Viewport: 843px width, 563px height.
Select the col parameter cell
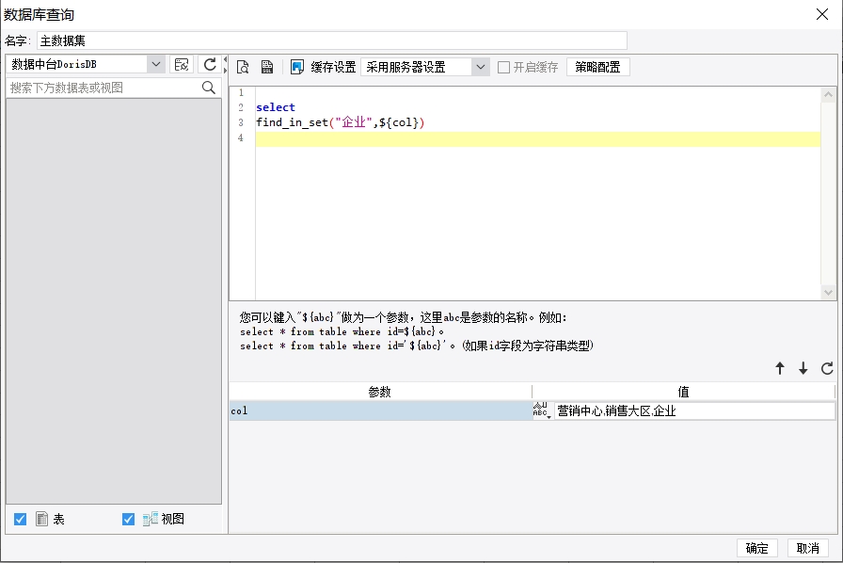381,410
